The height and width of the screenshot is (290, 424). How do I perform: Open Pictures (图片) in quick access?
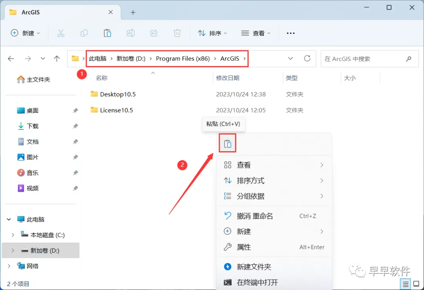coord(28,157)
